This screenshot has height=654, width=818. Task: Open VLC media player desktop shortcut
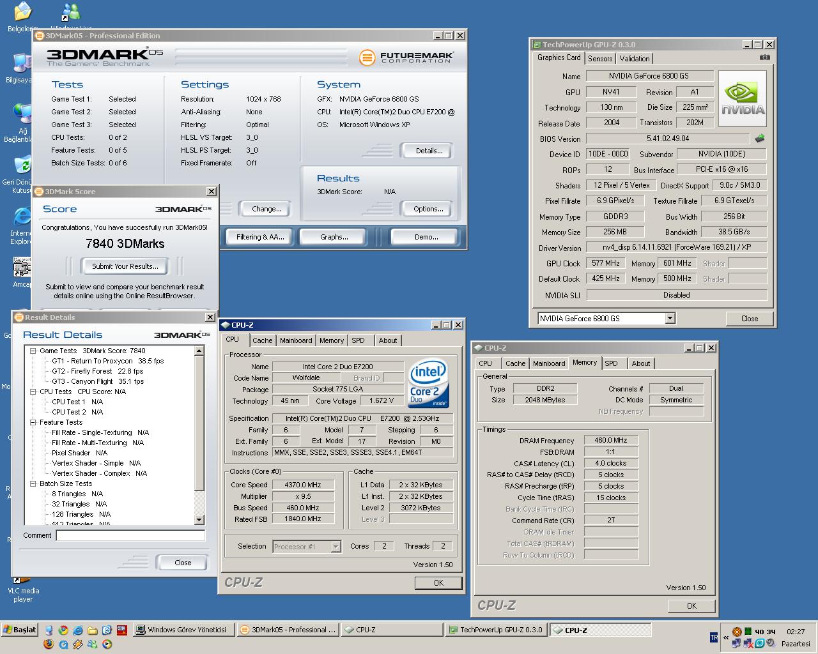tap(23, 589)
